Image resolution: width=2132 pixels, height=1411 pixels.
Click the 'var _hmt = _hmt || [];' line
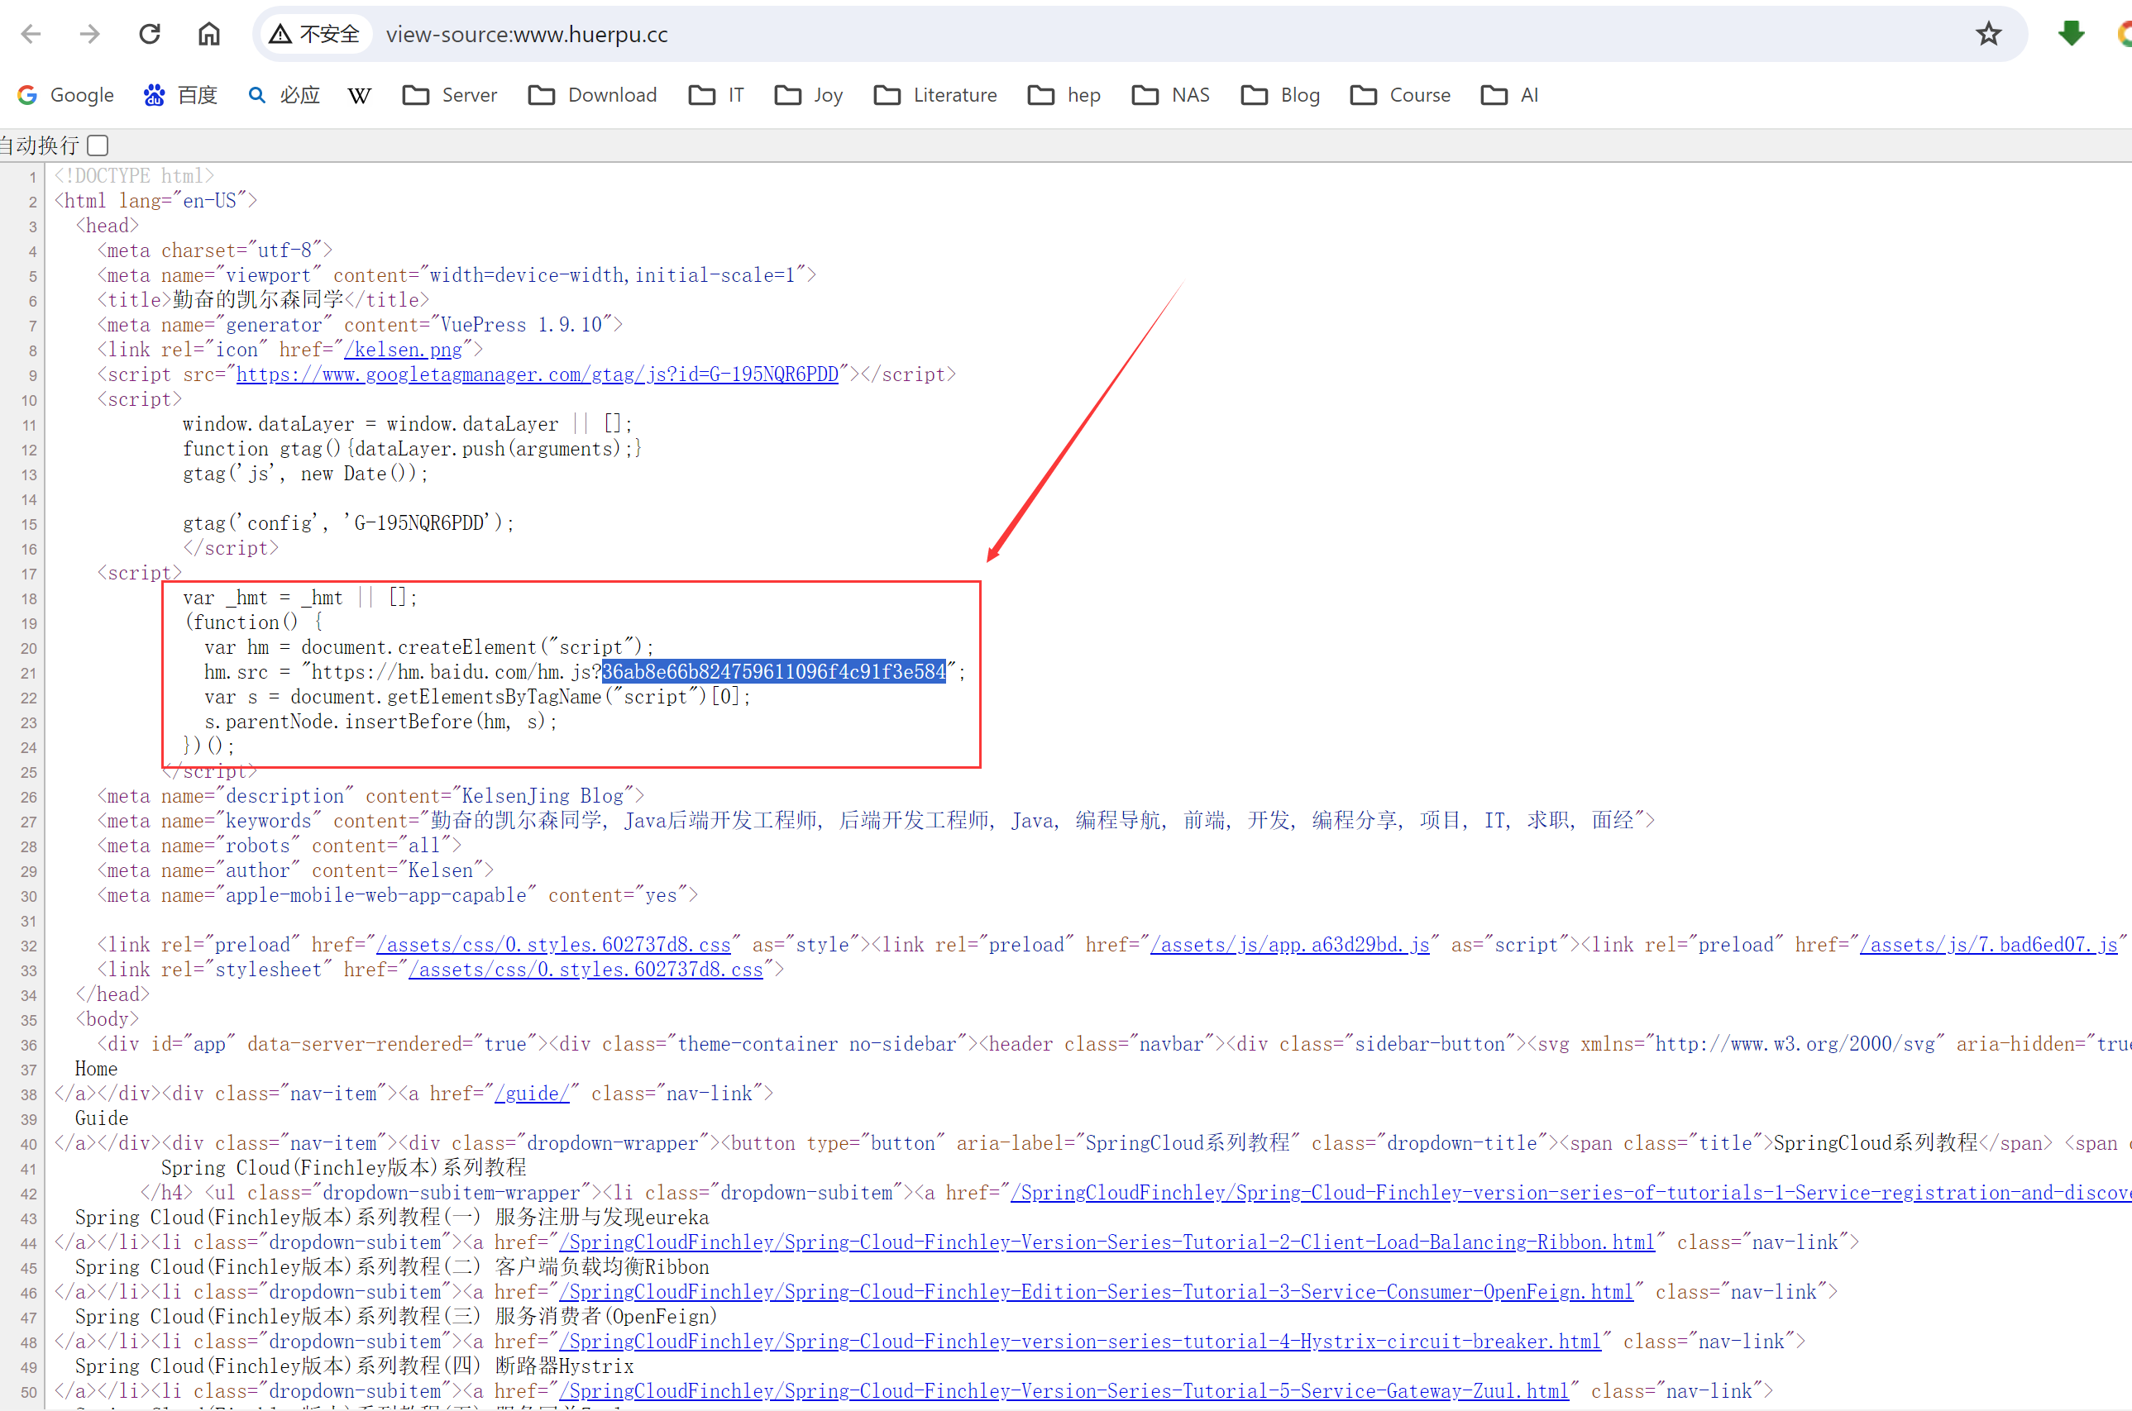300,598
